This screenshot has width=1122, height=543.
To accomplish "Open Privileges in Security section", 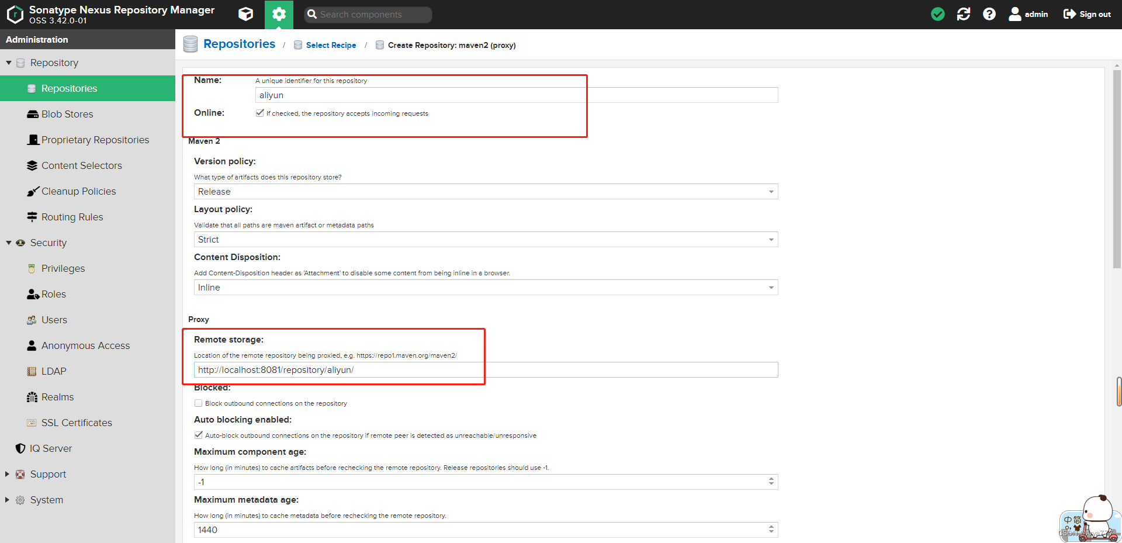I will [x=88, y=268].
